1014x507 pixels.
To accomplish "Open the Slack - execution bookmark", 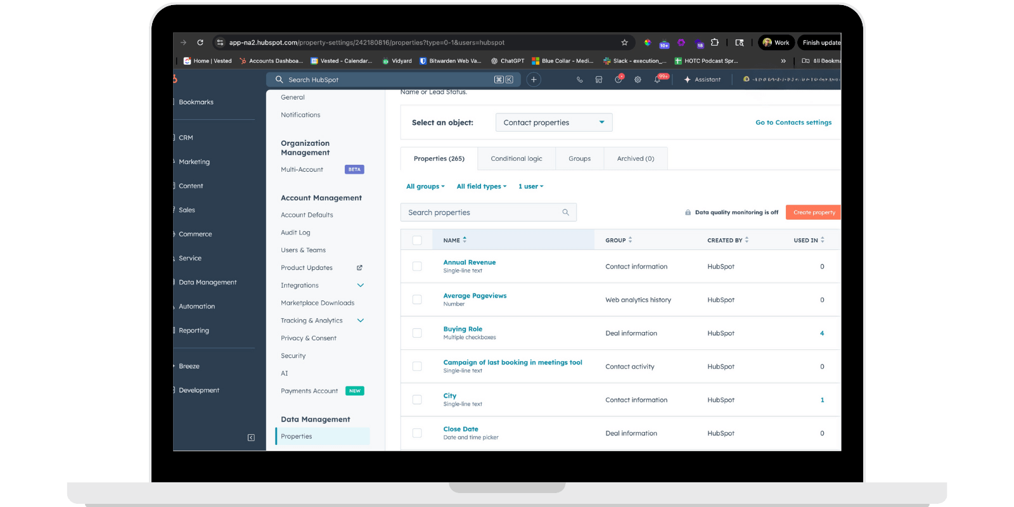I will pyautogui.click(x=634, y=61).
